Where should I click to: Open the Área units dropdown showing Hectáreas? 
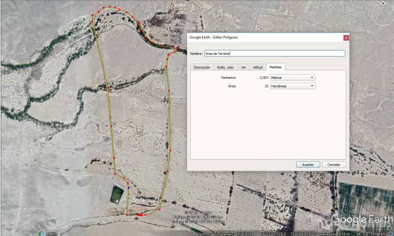pyautogui.click(x=292, y=86)
